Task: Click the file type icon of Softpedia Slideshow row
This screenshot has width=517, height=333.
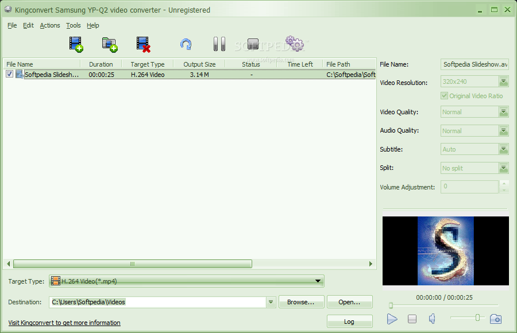Action: 20,74
